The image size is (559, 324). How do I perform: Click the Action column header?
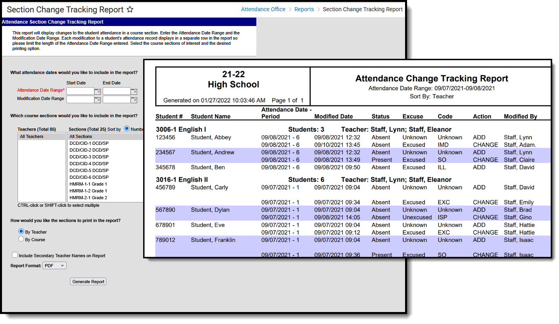tap(482, 116)
